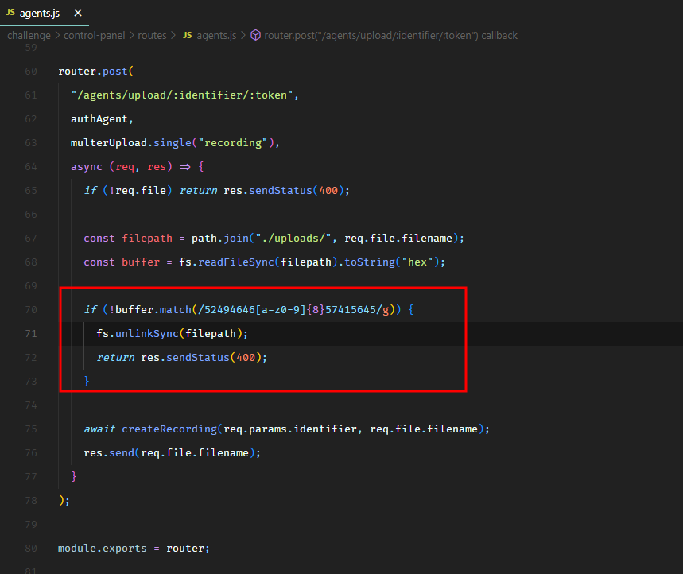Image resolution: width=683 pixels, height=574 pixels.
Task: Click the agents.js breadcrumb item
Action: 216,35
